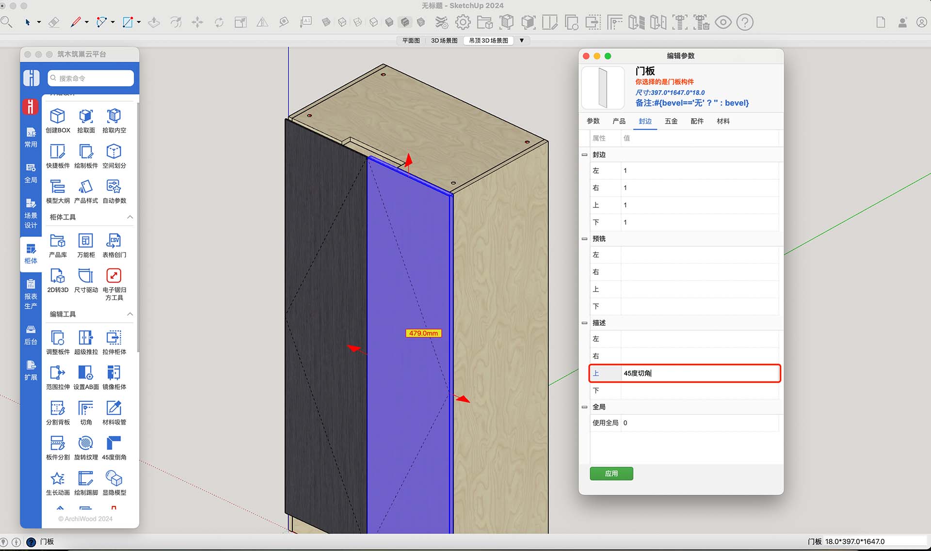
Task: Click the 表格创门 CSV icon
Action: tap(114, 240)
